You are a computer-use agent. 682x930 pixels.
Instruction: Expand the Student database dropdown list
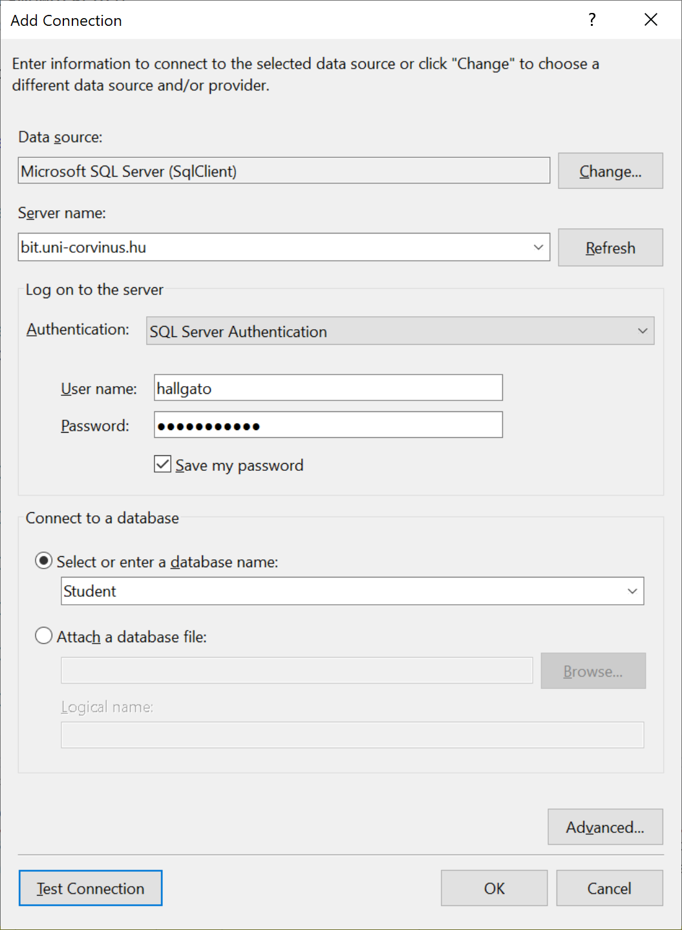pos(632,591)
